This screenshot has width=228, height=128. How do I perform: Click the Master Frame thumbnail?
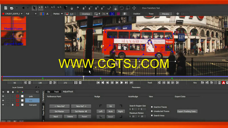(x=13, y=23)
